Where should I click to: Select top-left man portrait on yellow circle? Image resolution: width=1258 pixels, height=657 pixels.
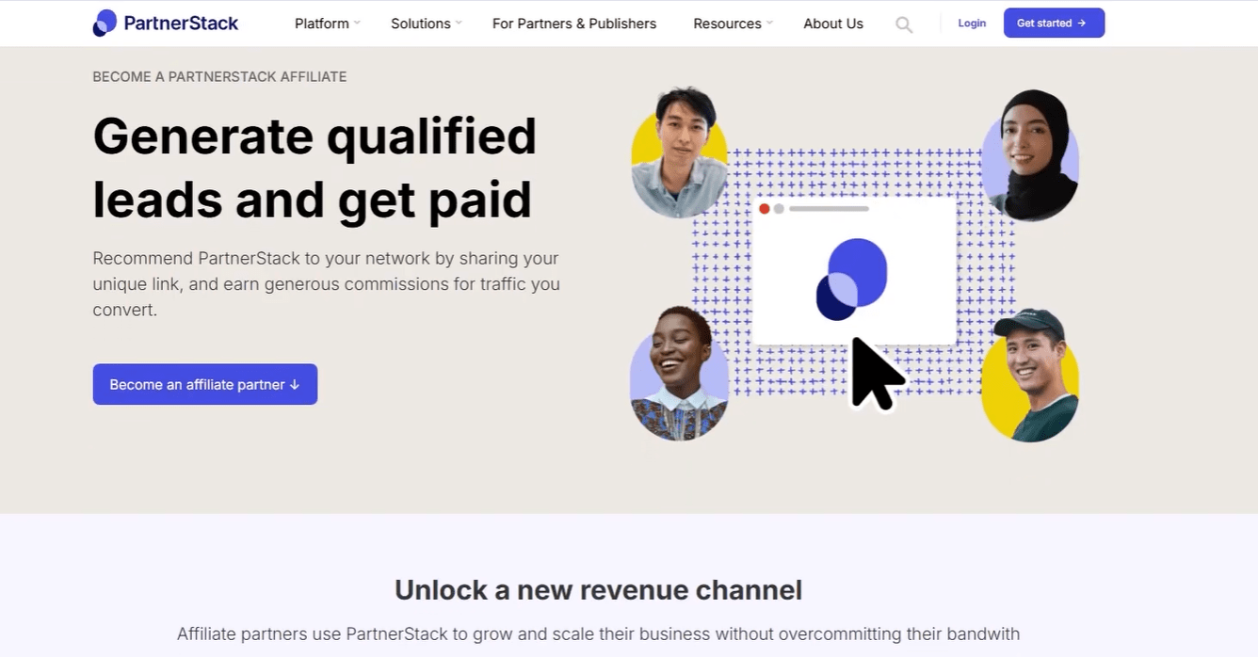pyautogui.click(x=679, y=152)
